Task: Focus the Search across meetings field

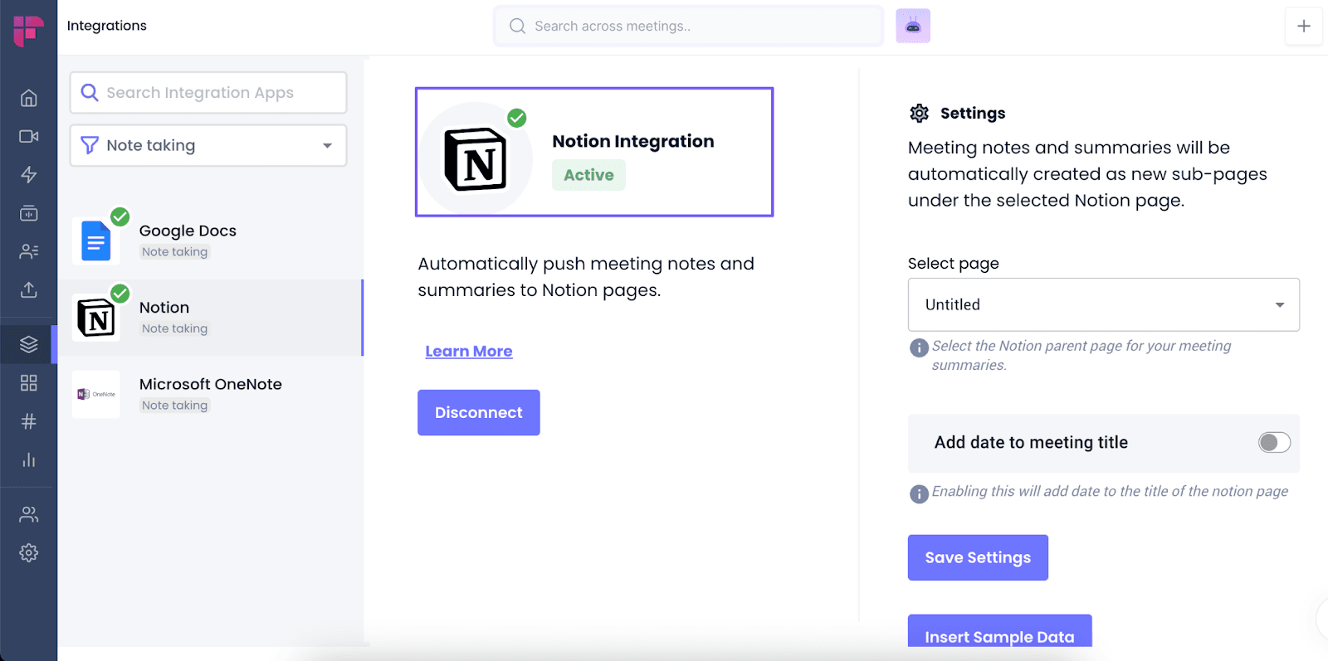Action: (x=689, y=26)
